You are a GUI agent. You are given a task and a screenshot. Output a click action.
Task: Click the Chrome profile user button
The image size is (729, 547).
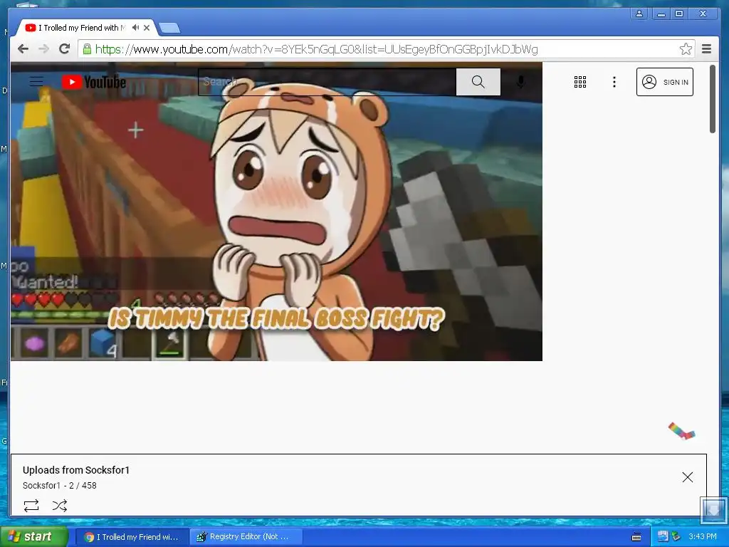coord(639,14)
